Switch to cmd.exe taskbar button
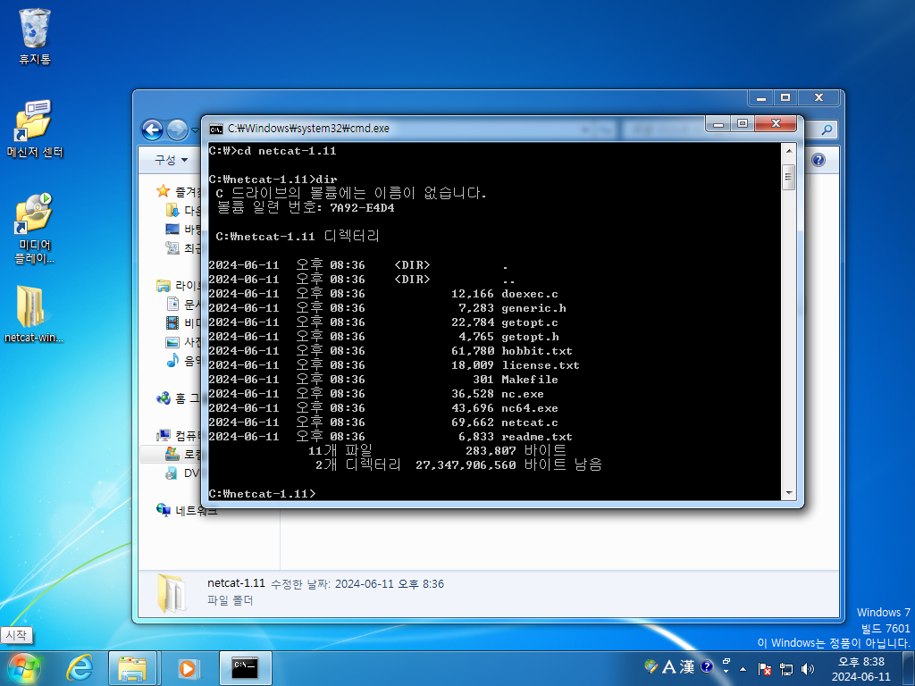915x686 pixels. (x=245, y=668)
